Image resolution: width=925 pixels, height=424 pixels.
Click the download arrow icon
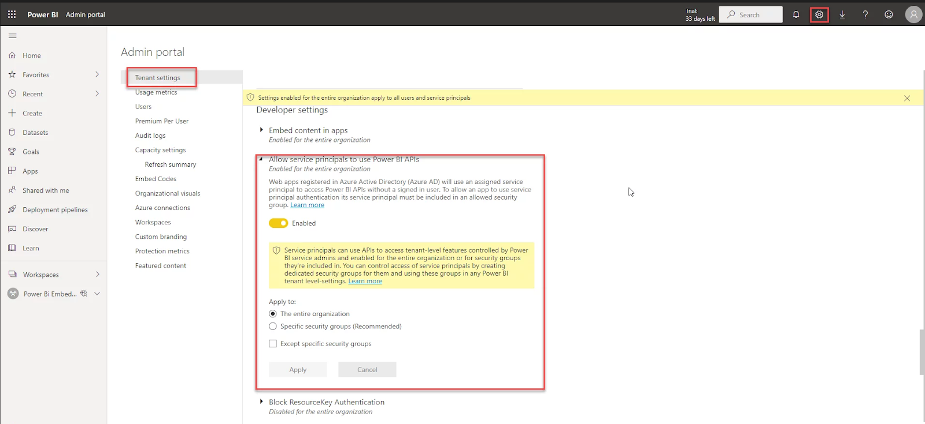tap(842, 14)
